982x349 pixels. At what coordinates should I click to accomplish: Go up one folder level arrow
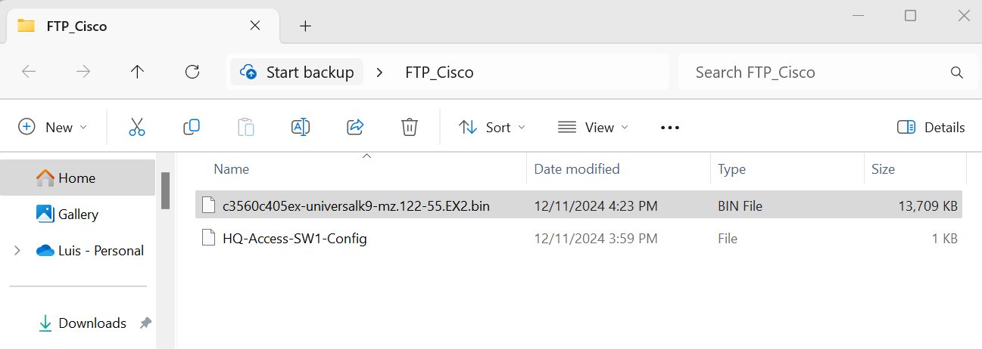click(x=137, y=72)
